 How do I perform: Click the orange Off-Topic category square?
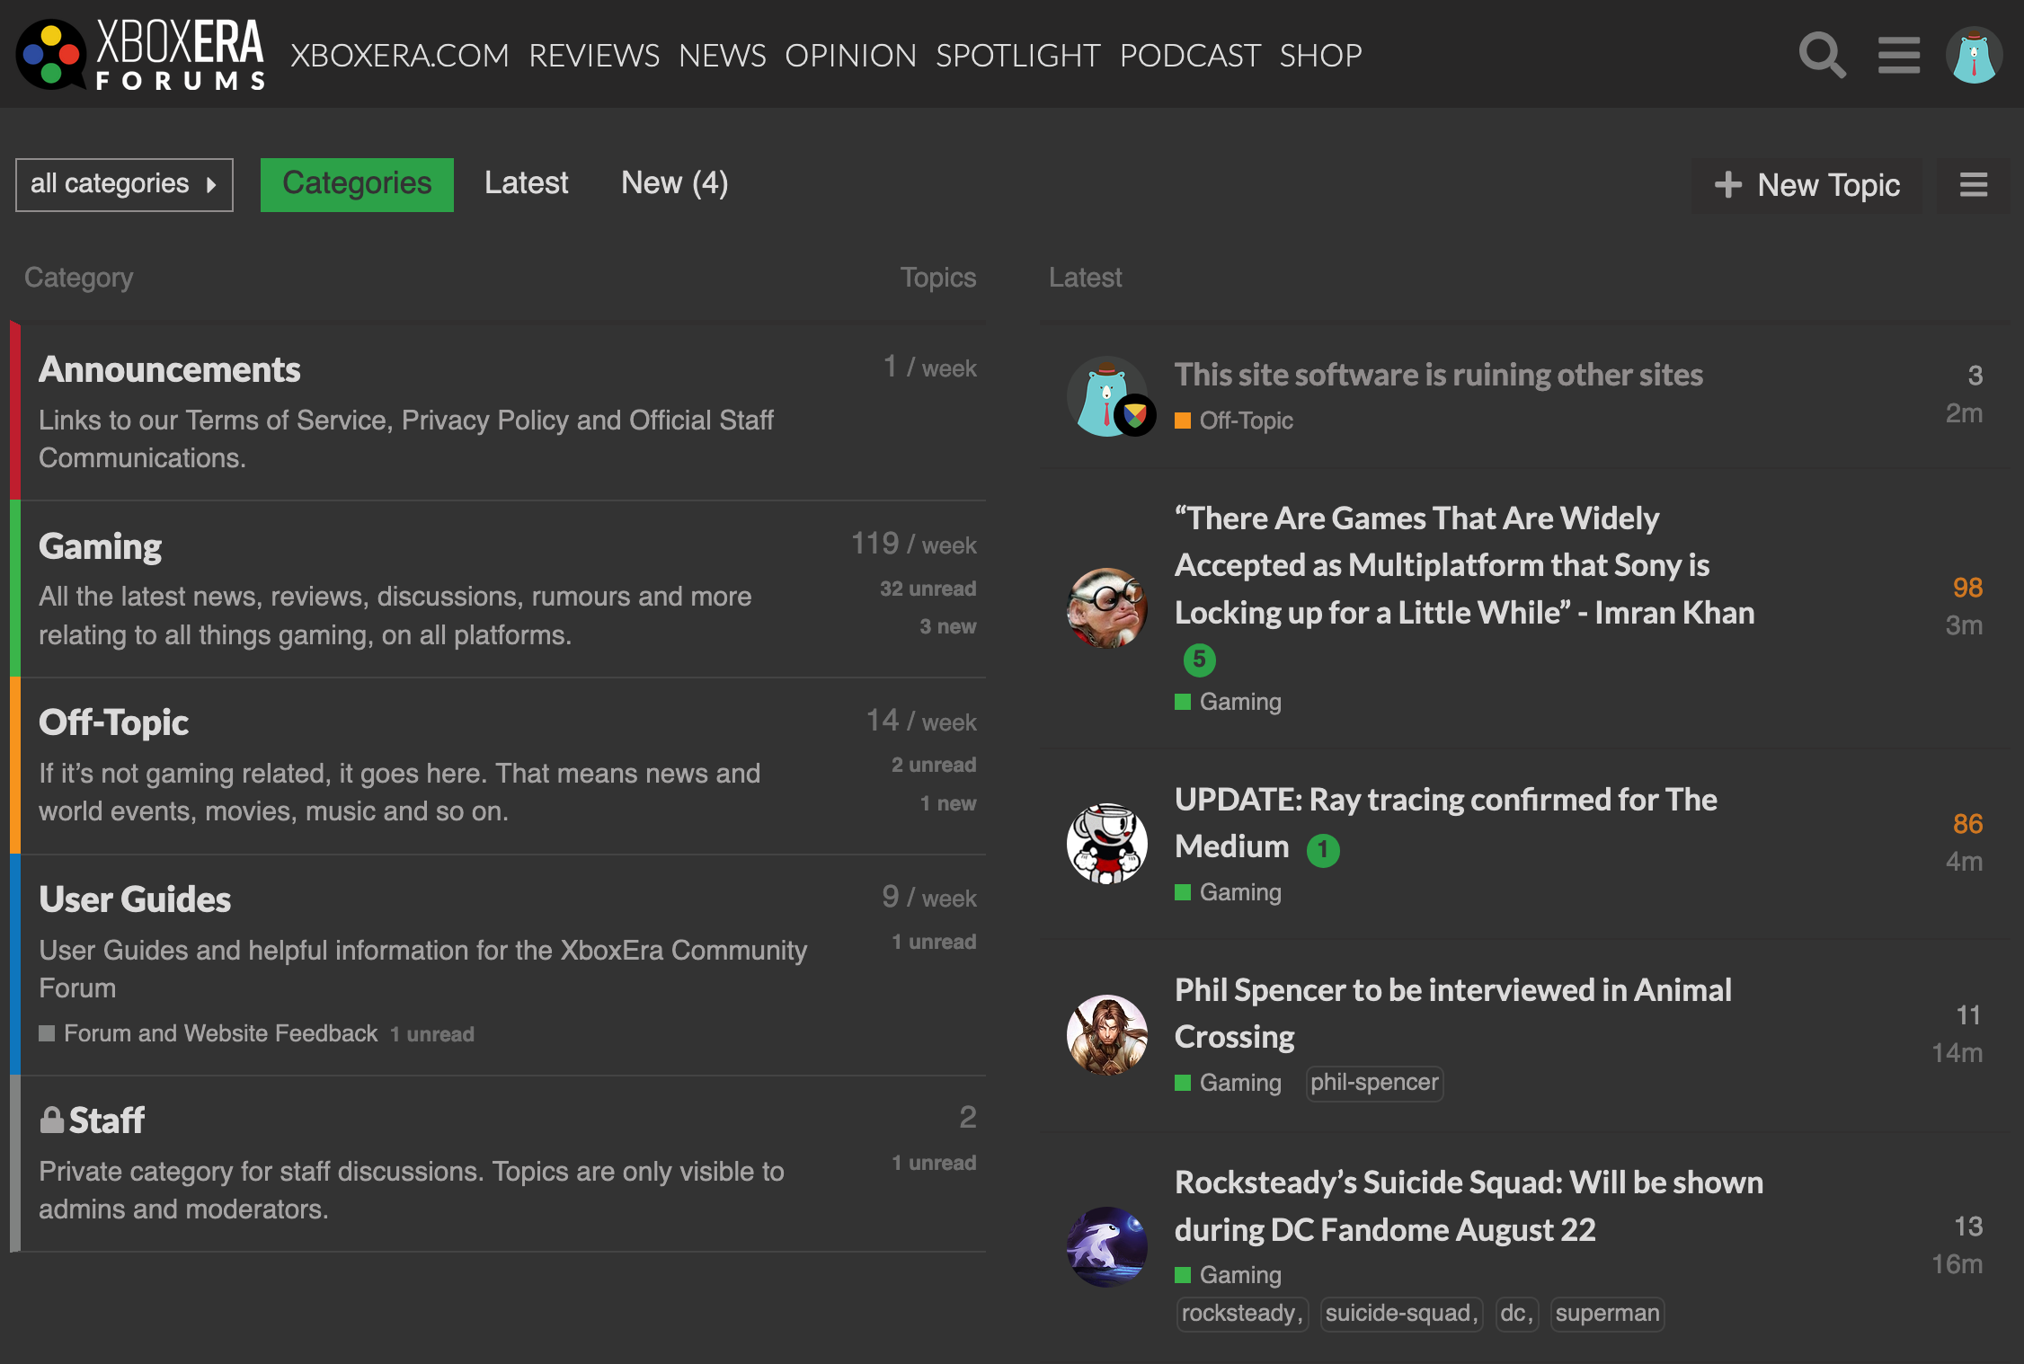[x=1183, y=421]
